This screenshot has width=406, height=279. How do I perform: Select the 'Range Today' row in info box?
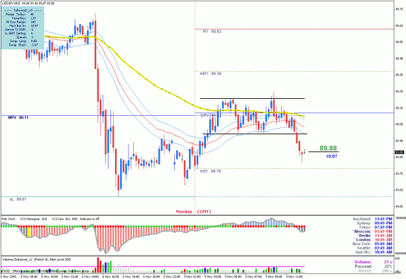[x=20, y=14]
